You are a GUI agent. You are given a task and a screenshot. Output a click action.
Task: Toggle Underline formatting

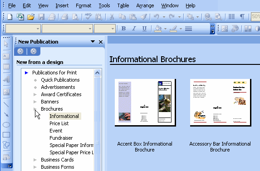(144, 29)
